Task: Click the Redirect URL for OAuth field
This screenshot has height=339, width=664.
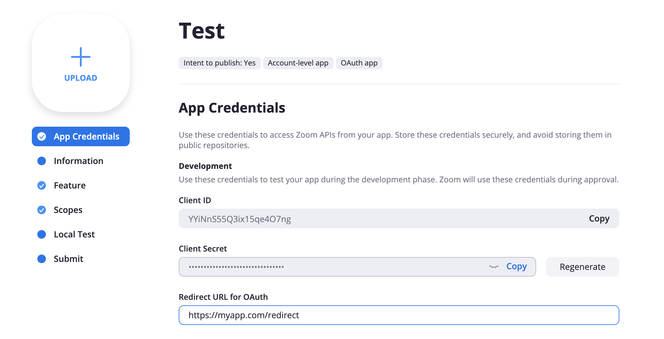Action: click(398, 315)
